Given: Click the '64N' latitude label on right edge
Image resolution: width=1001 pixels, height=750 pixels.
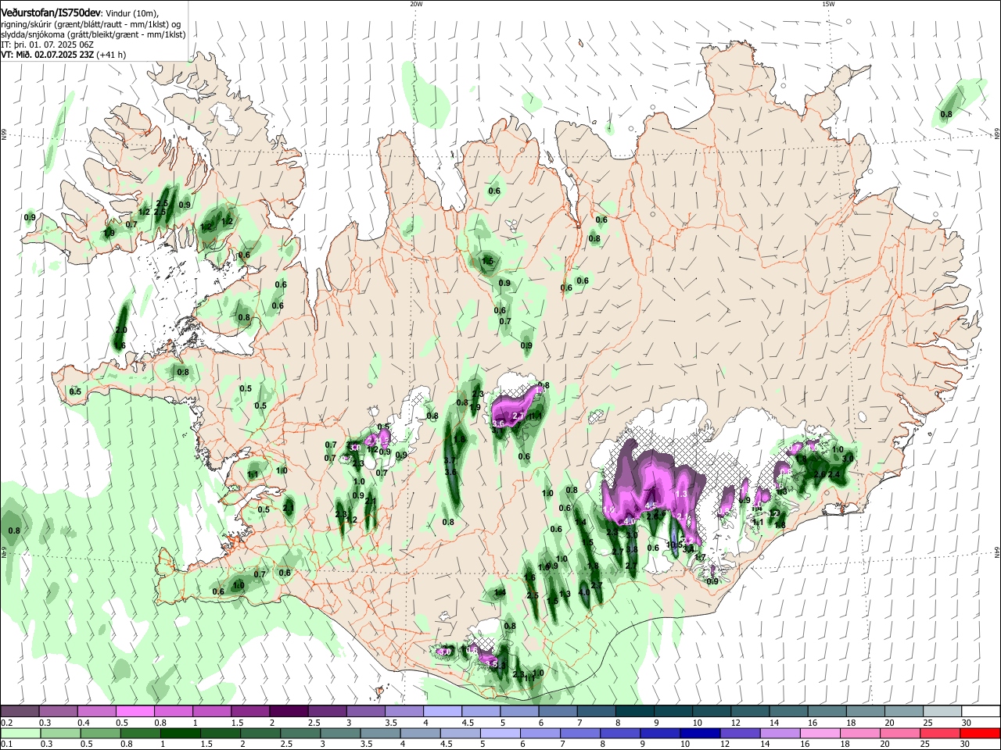Looking at the screenshot, I should [x=996, y=552].
